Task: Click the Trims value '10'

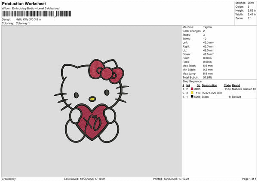Action: click(x=205, y=39)
